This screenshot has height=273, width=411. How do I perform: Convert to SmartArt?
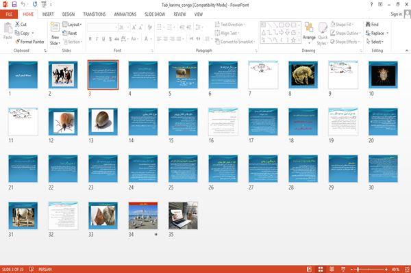click(234, 42)
